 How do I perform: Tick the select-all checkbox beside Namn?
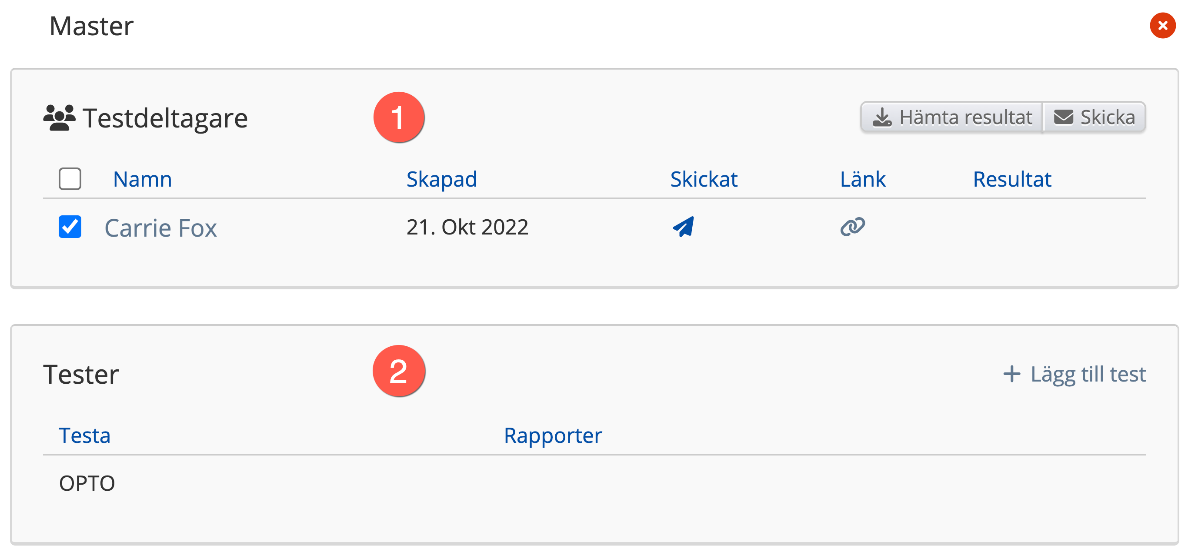pyautogui.click(x=70, y=178)
